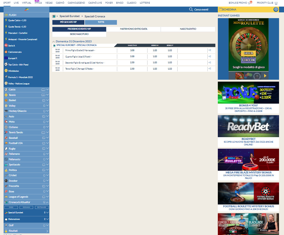Click the Auto checkered flag icon

[x=6, y=117]
